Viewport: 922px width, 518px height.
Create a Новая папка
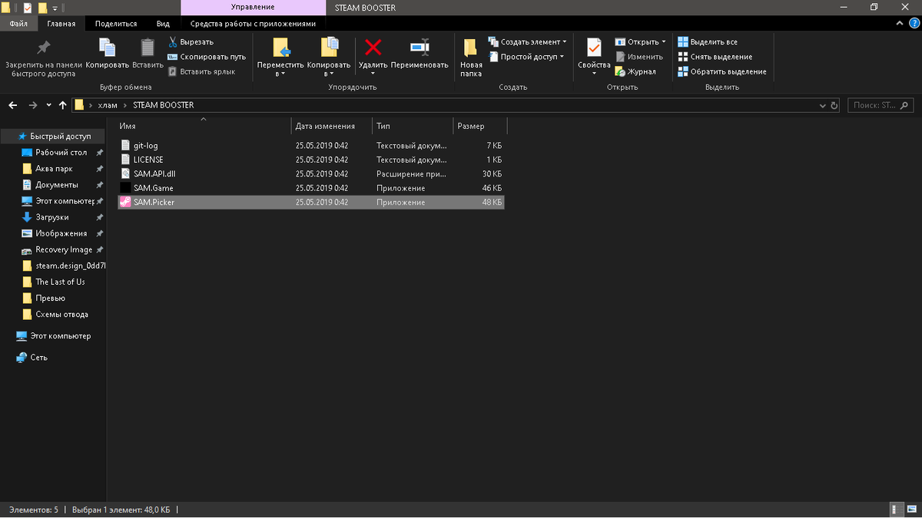coord(471,58)
